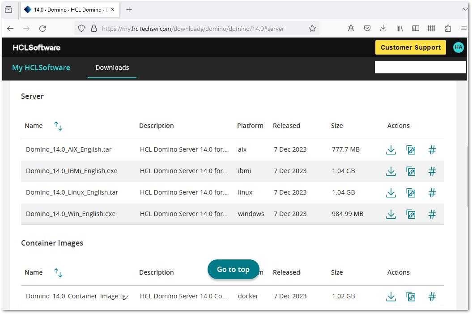Viewport: 472px width, 314px height.
Task: Show hash for Domino_14.0_Linux_English.tar
Action: pyautogui.click(x=432, y=193)
